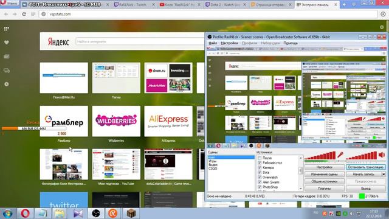Viewport: 389px width, 219px height.
Task: Open the Поиск@Mail.Ru speed dial tile
Action: (x=64, y=78)
